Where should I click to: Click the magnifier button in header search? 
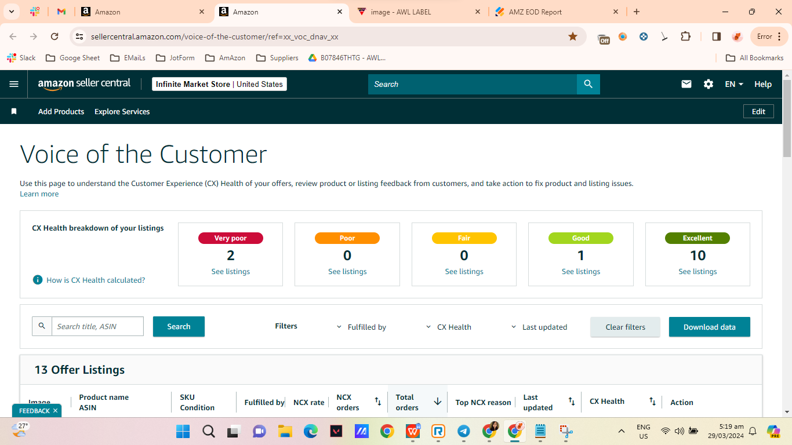click(x=588, y=84)
